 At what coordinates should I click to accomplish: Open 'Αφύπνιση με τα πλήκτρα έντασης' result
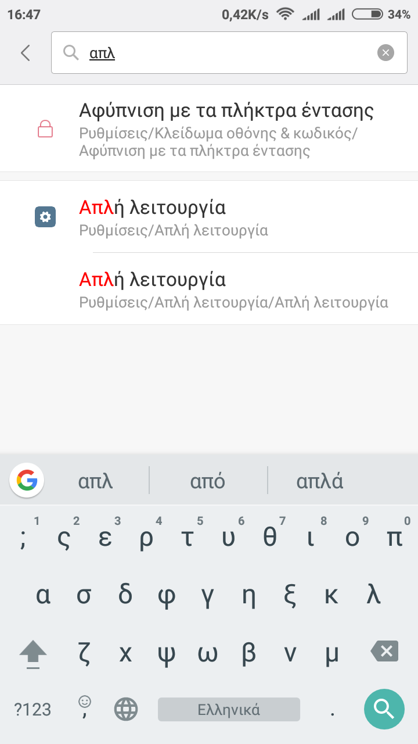click(x=225, y=129)
